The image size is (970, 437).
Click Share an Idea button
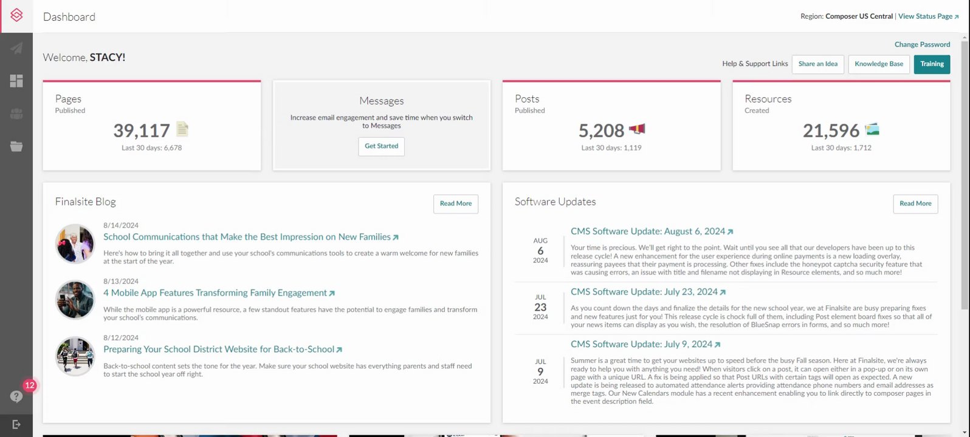click(x=817, y=64)
